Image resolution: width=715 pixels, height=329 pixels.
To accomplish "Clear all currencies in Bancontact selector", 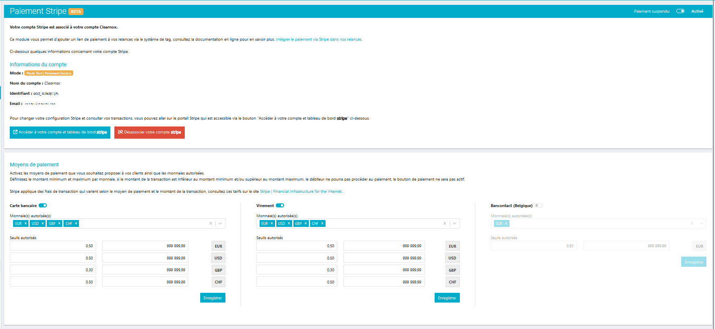I will click(691, 223).
